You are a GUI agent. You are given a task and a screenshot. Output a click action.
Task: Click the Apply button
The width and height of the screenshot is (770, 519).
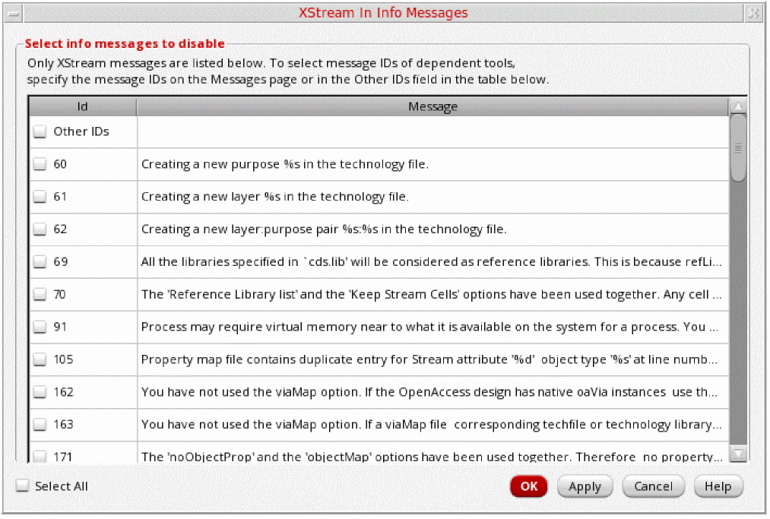click(585, 486)
